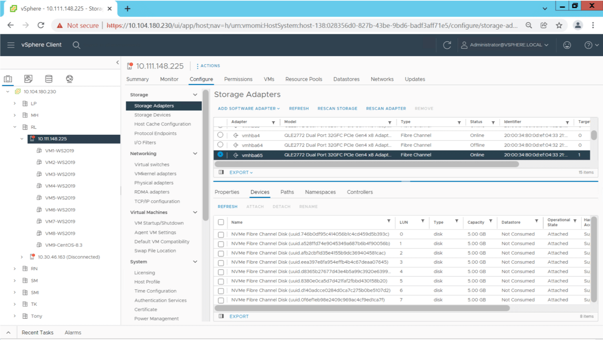The image size is (603, 340).
Task: Click the search magnifier icon in vSphere header
Action: tap(77, 45)
